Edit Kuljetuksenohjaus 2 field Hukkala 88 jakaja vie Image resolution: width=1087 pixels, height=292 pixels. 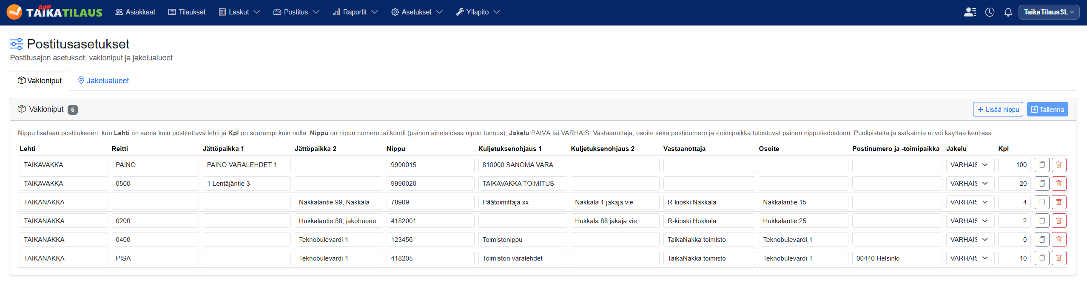coord(615,221)
